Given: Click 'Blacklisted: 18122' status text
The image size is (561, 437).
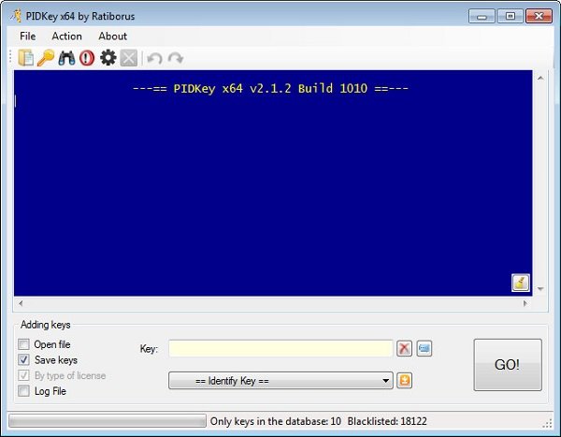Looking at the screenshot, I should point(387,421).
